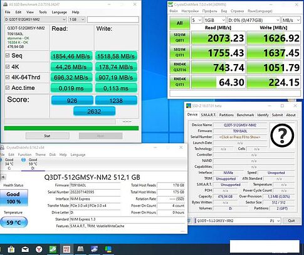Open the MB/s unit dropdown
The image size is (304, 255).
(291, 20)
